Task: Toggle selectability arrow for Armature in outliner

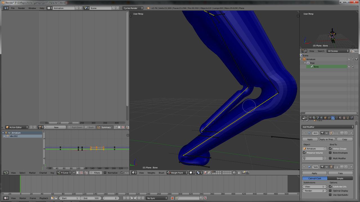Action: pyautogui.click(x=353, y=59)
